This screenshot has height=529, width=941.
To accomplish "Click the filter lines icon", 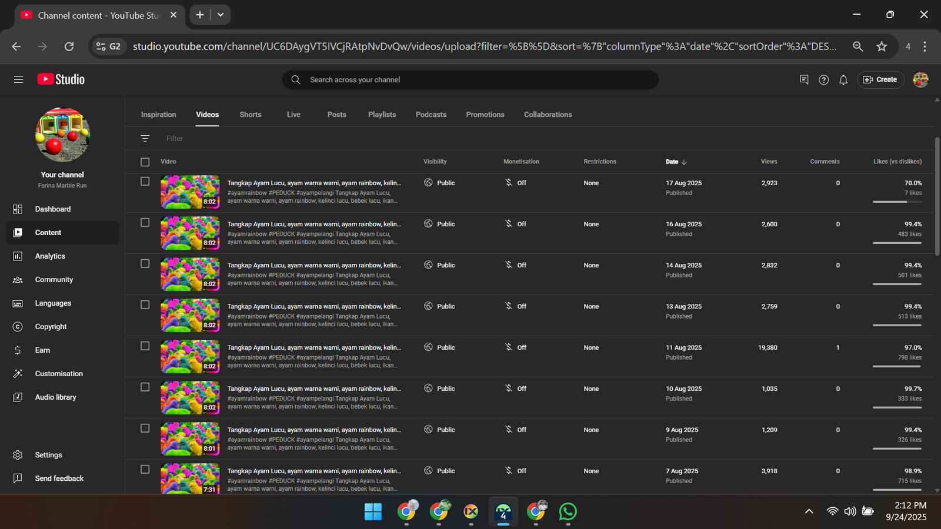I will 145,139.
